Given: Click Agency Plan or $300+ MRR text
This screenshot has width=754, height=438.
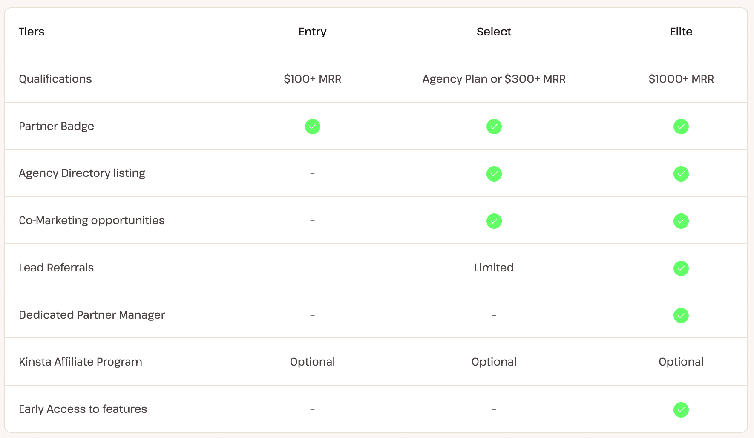Looking at the screenshot, I should tap(494, 79).
